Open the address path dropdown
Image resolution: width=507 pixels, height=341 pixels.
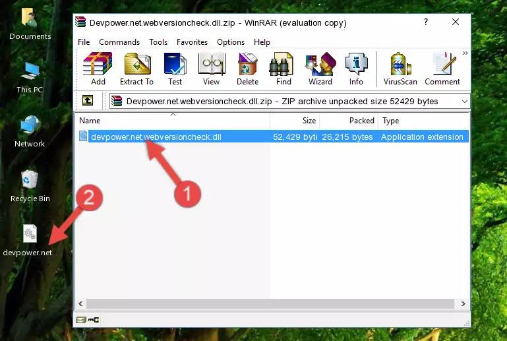point(465,102)
